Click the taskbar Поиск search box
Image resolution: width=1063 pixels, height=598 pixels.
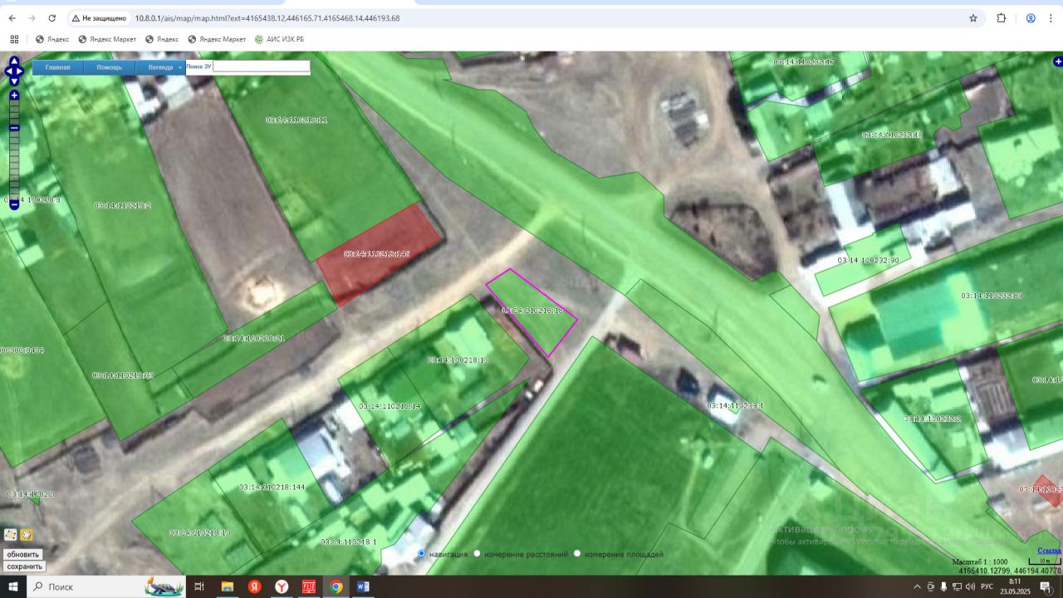106,586
